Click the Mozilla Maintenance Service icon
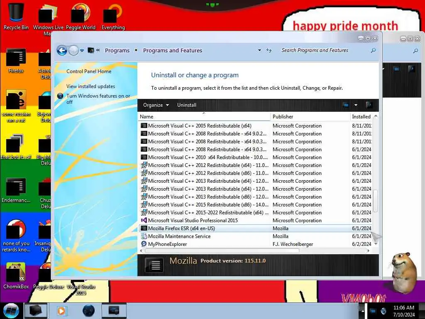The width and height of the screenshot is (425, 319). 144,236
